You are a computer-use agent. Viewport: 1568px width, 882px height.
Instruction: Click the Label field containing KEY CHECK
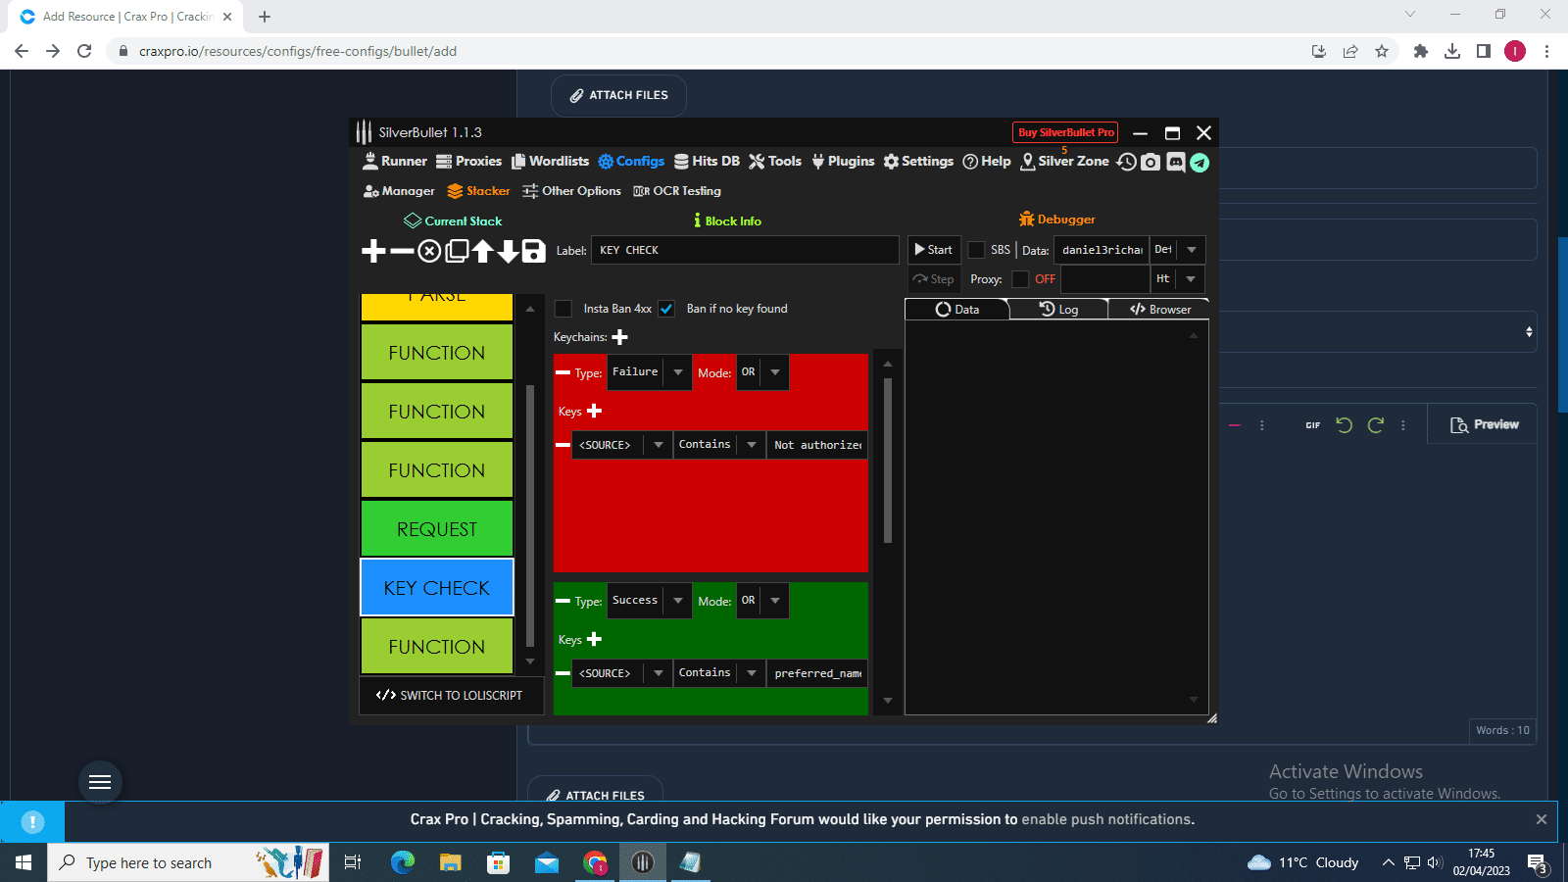(x=745, y=250)
